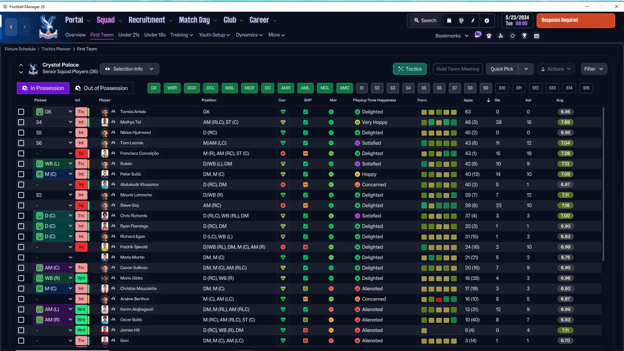The image size is (624, 351).
Task: Select the checkbox for Francisco Conceição
Action: (21, 153)
